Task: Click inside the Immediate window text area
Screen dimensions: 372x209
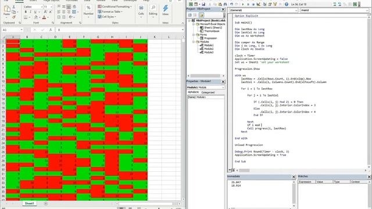Action: click(260, 193)
